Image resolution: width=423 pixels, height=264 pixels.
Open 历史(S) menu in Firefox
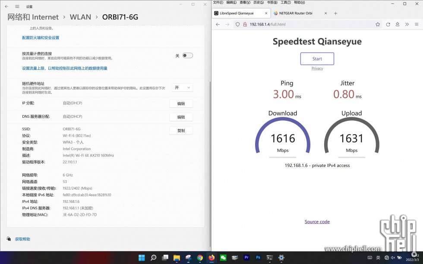click(259, 3)
